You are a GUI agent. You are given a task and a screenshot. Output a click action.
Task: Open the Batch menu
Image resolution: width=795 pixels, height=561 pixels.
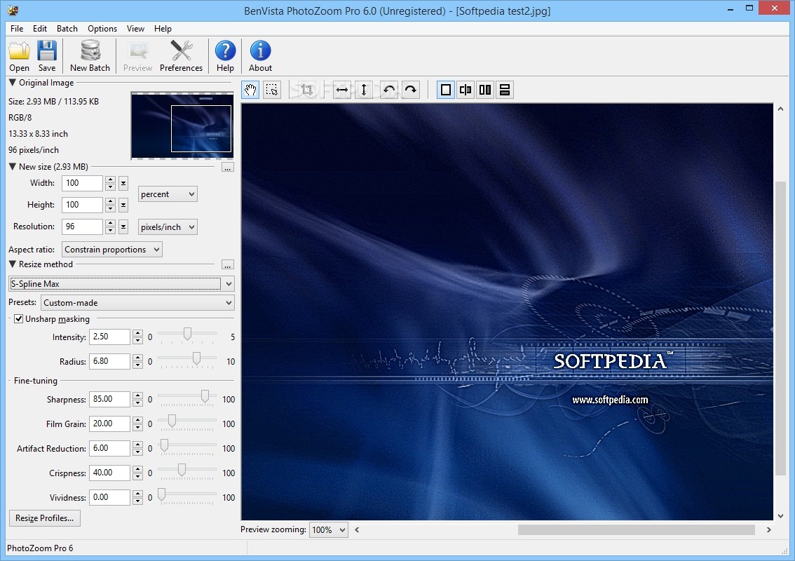click(67, 29)
